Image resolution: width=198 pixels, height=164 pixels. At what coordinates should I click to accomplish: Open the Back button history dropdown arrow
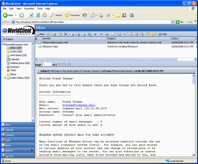click(x=16, y=15)
